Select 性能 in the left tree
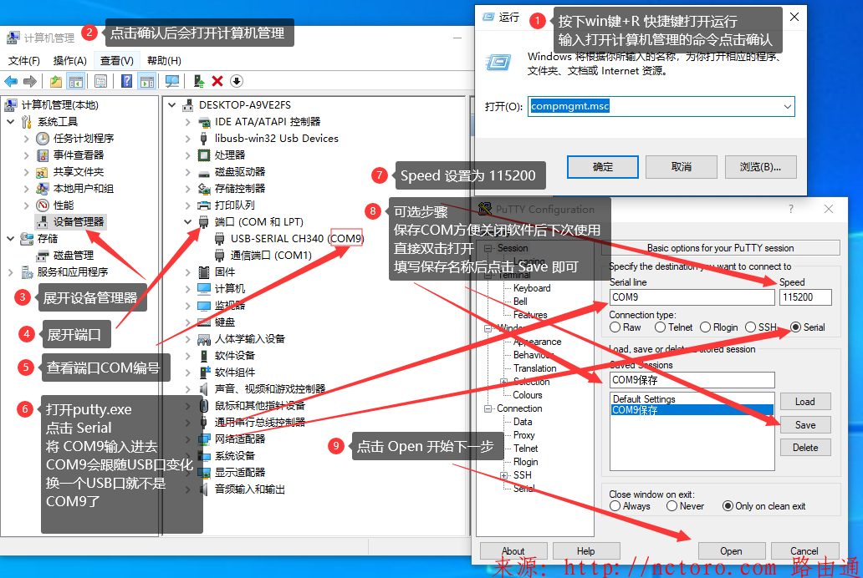 point(64,205)
